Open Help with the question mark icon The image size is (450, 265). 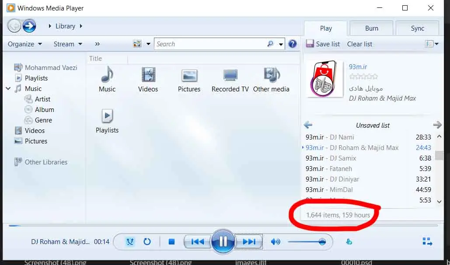click(x=293, y=44)
